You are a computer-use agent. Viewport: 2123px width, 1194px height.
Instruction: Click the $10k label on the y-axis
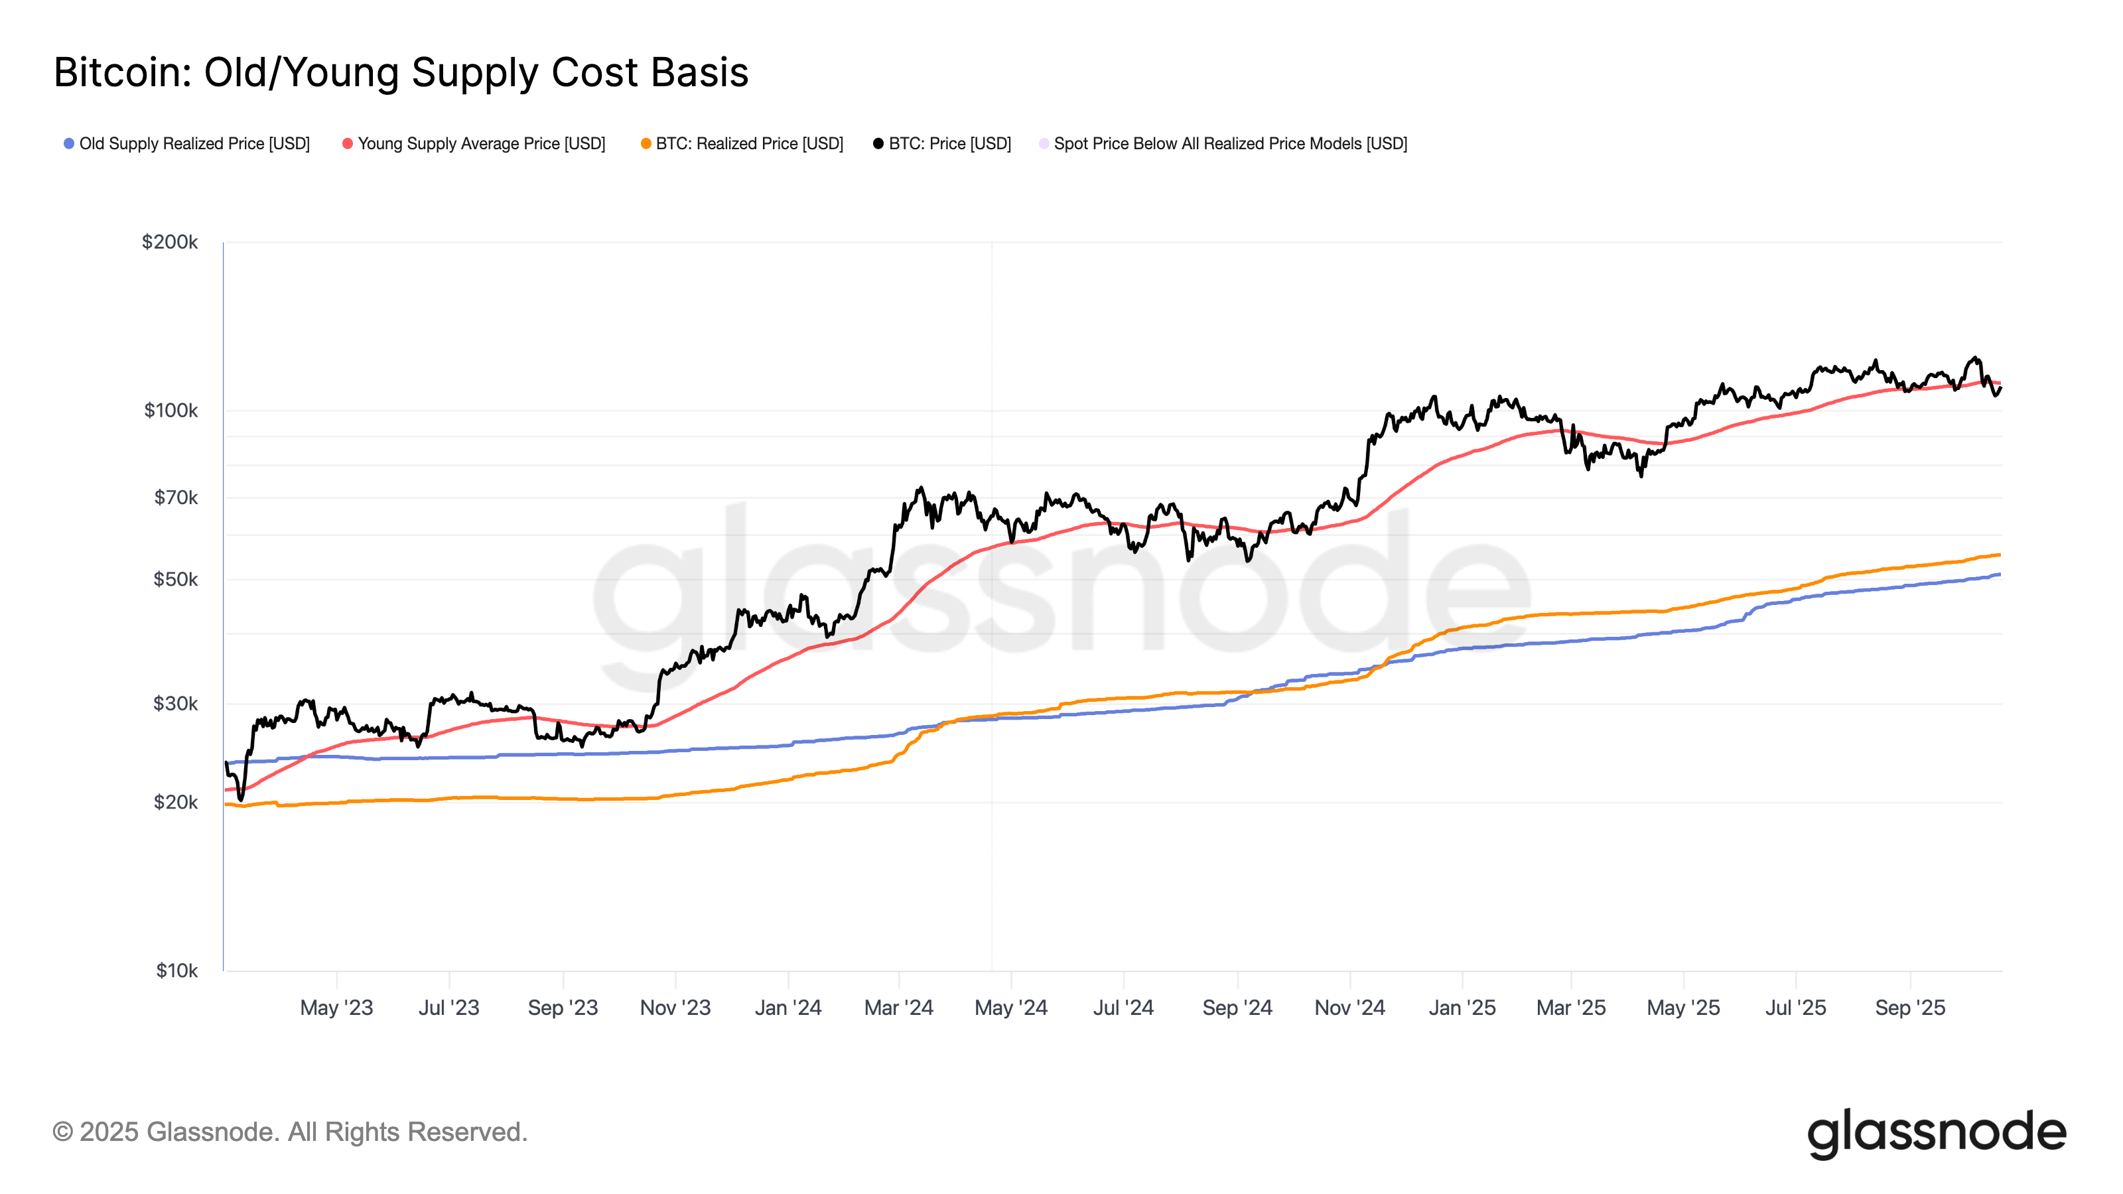point(176,970)
